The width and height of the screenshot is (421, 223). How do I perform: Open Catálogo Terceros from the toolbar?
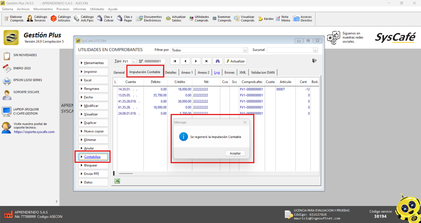37,18
